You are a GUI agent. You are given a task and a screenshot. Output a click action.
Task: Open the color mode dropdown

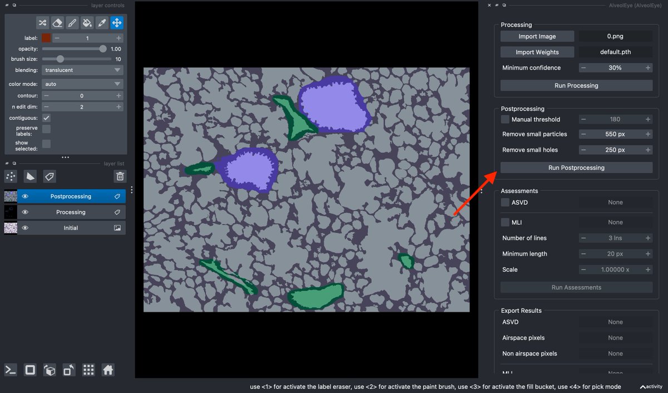83,84
